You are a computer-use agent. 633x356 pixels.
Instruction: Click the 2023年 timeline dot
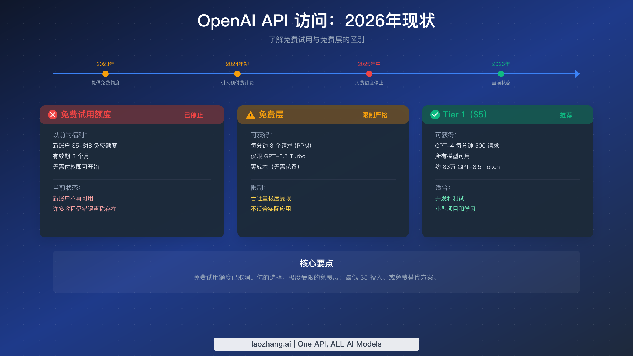(105, 74)
